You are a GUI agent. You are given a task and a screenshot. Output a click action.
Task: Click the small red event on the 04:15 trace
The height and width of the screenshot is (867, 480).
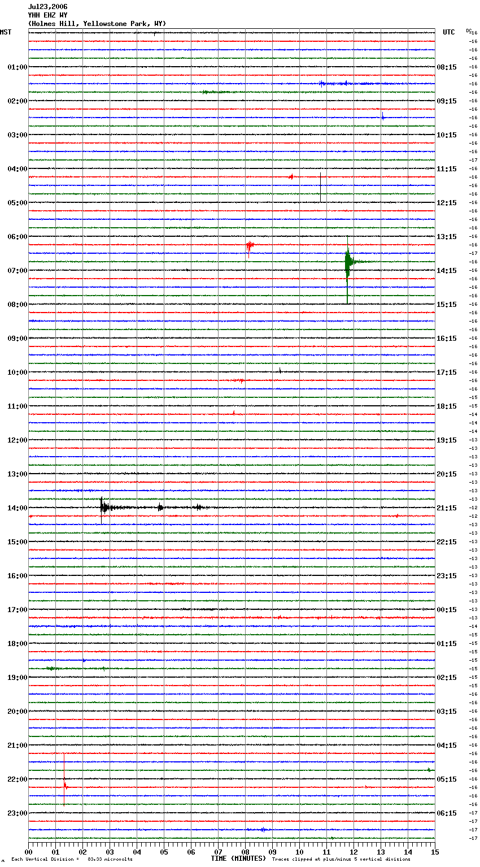tap(291, 177)
